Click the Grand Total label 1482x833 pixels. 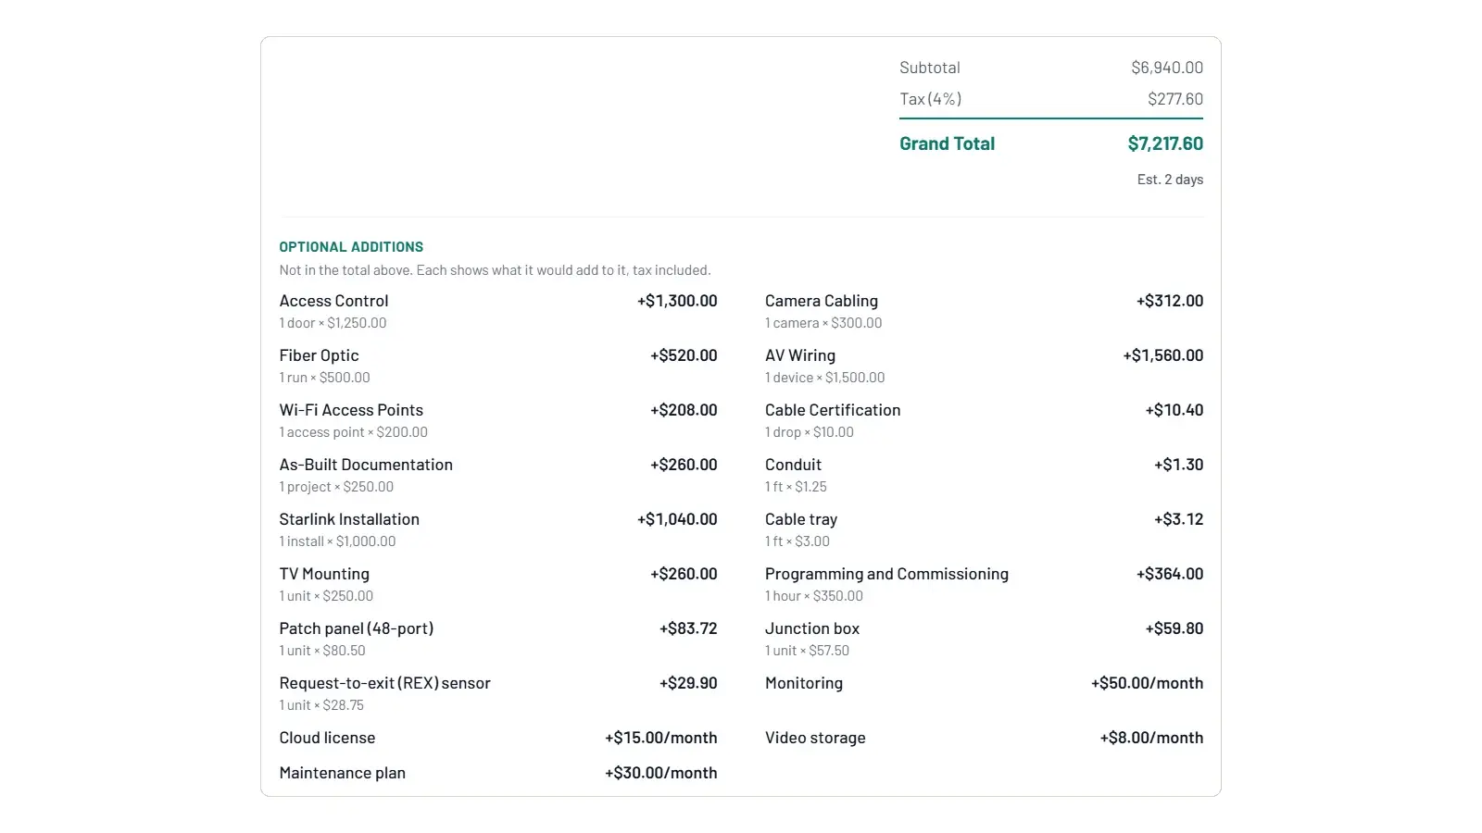pyautogui.click(x=947, y=143)
